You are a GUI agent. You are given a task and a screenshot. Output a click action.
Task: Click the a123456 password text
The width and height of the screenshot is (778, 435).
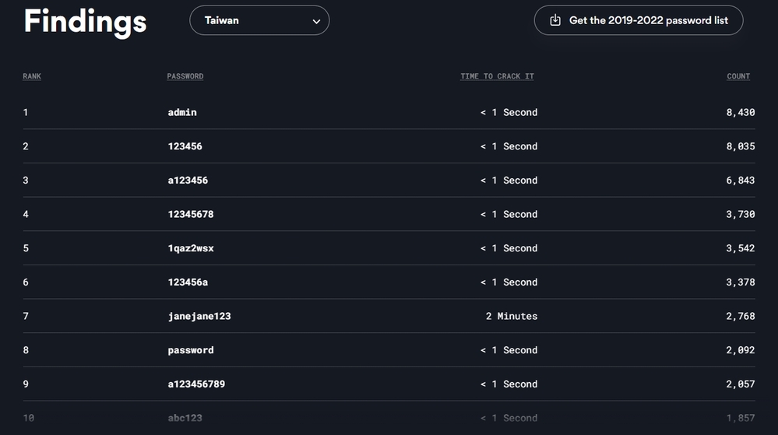point(188,181)
